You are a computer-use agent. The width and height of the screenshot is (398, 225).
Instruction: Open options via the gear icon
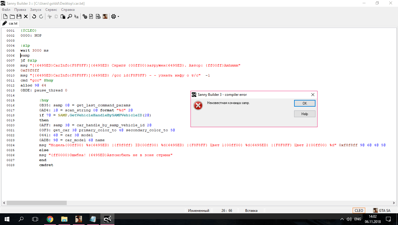point(114,17)
